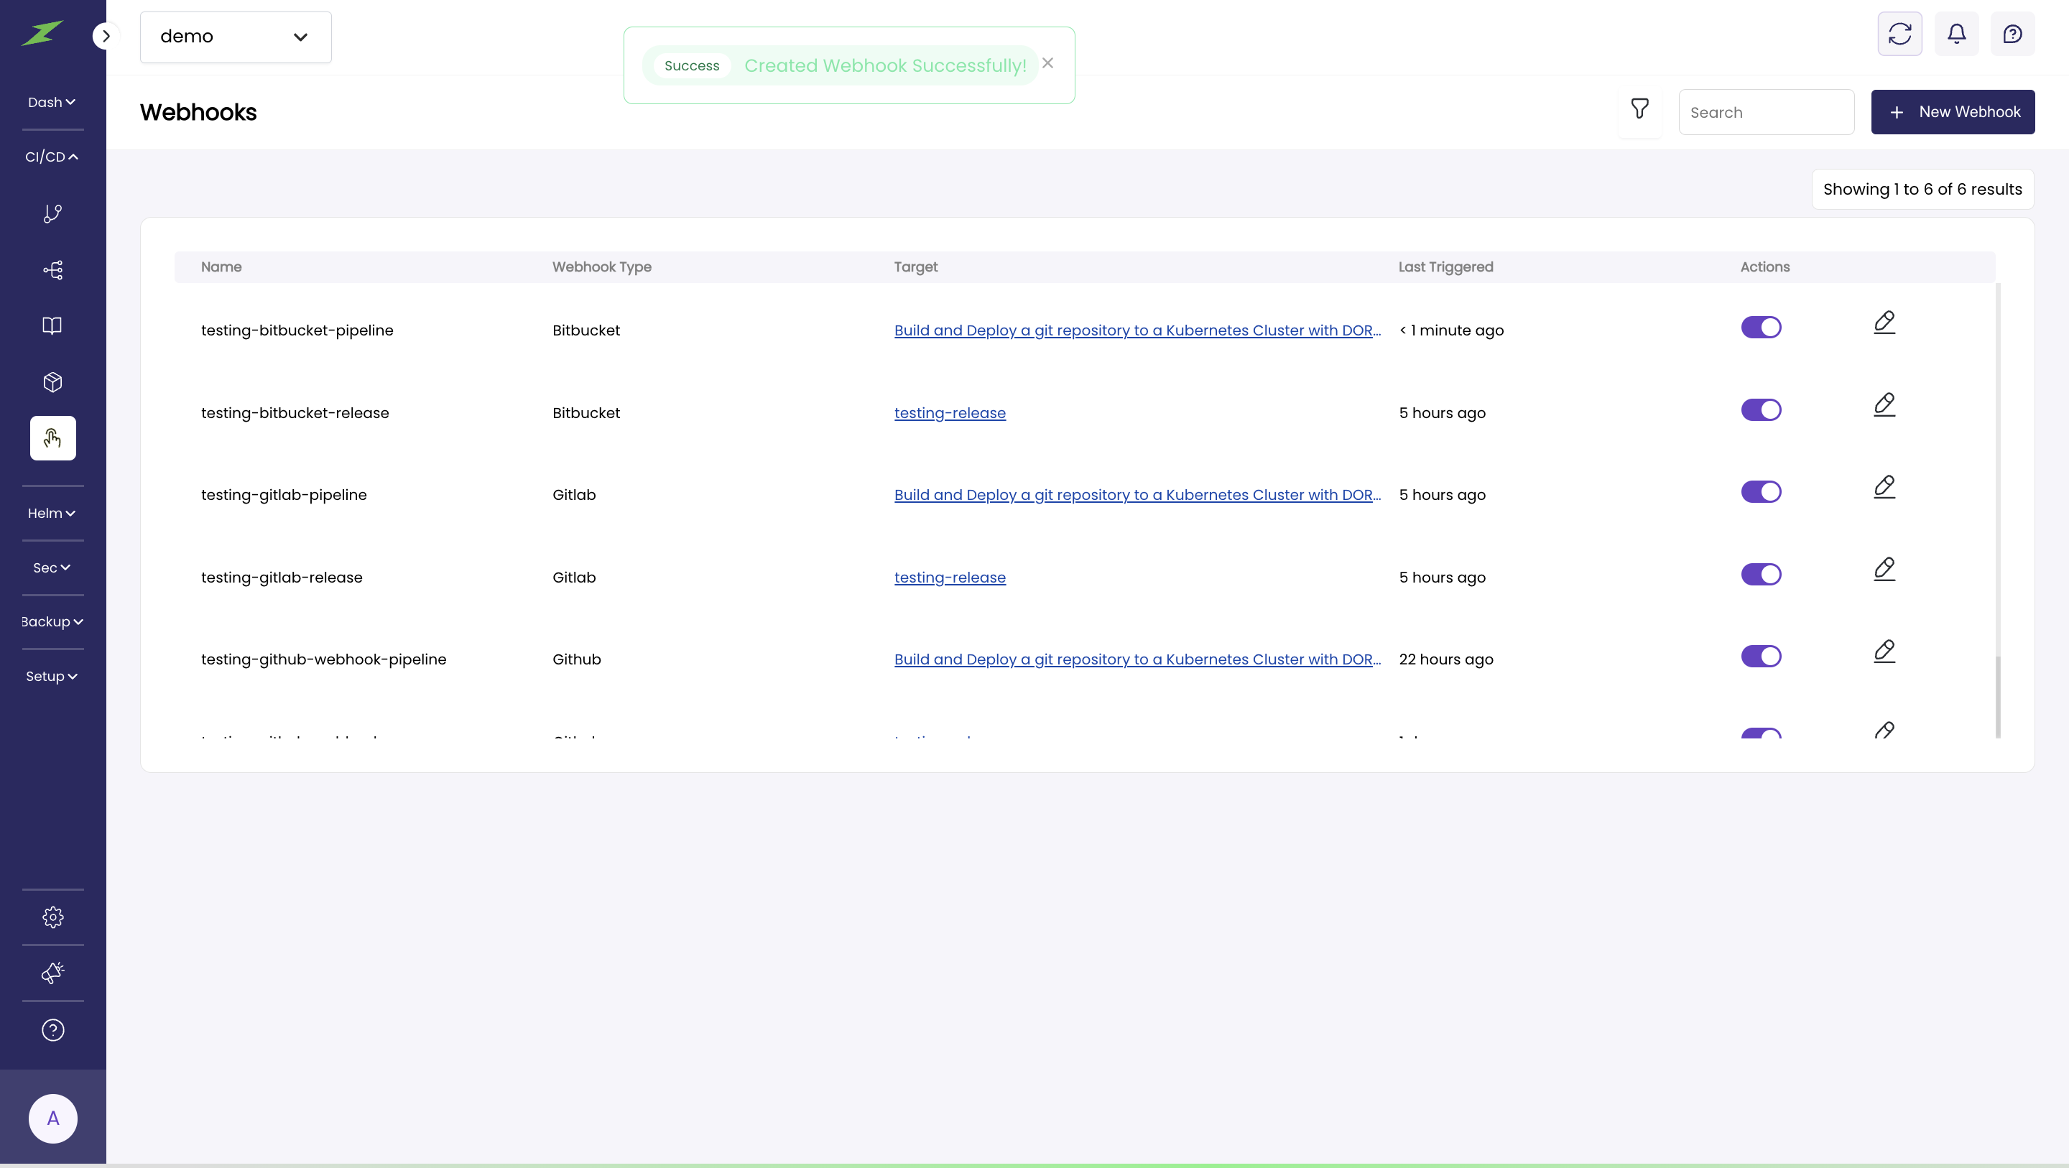Image resolution: width=2069 pixels, height=1168 pixels.
Task: Open the notifications bell
Action: point(1956,34)
